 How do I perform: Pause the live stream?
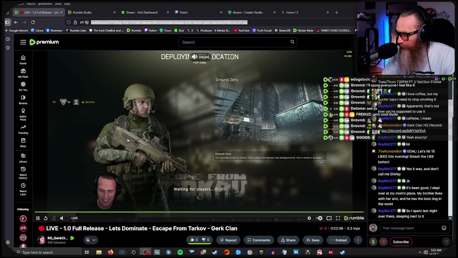tap(38, 218)
